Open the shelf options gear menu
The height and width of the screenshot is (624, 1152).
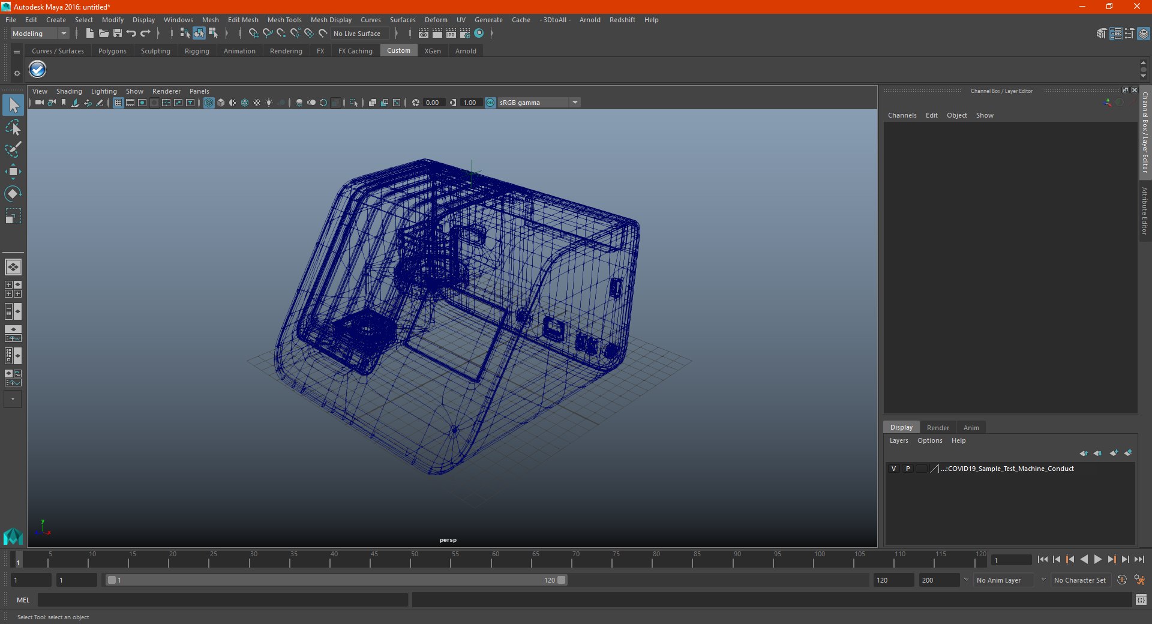tap(17, 73)
